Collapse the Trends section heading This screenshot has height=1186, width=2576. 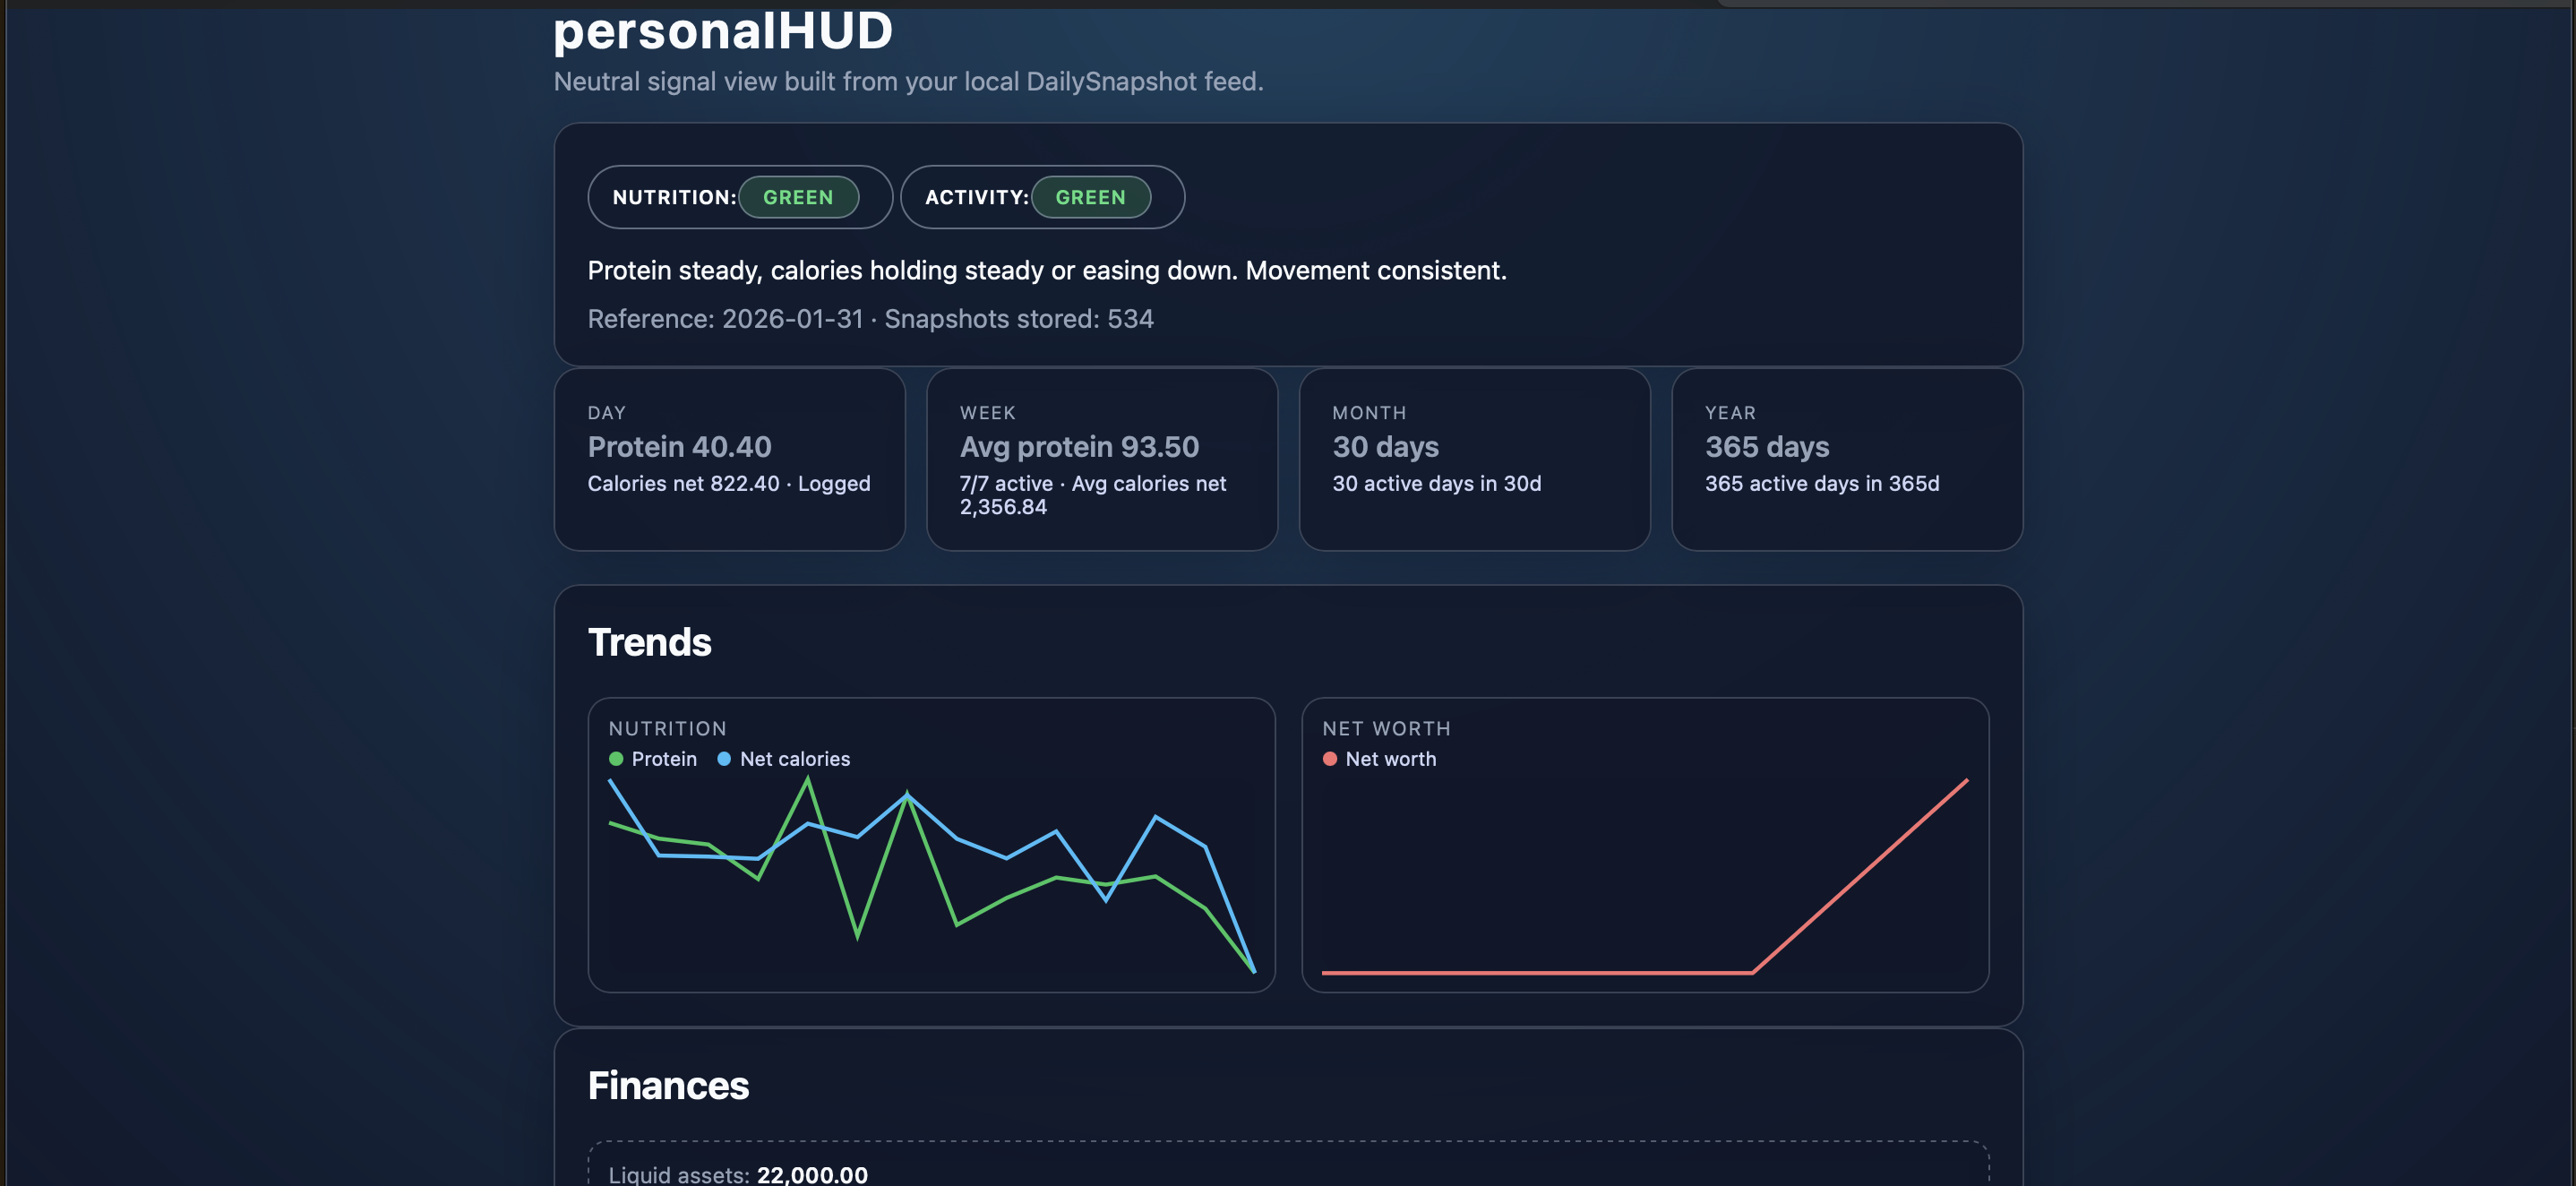649,641
